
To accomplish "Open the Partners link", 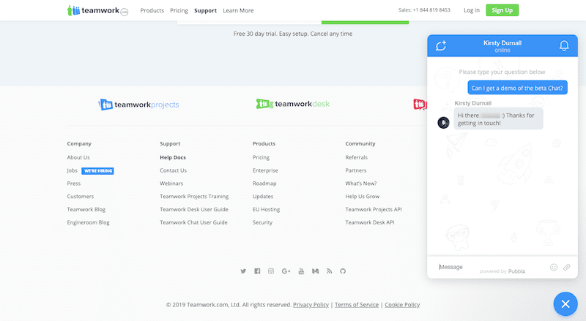I will pyautogui.click(x=356, y=170).
